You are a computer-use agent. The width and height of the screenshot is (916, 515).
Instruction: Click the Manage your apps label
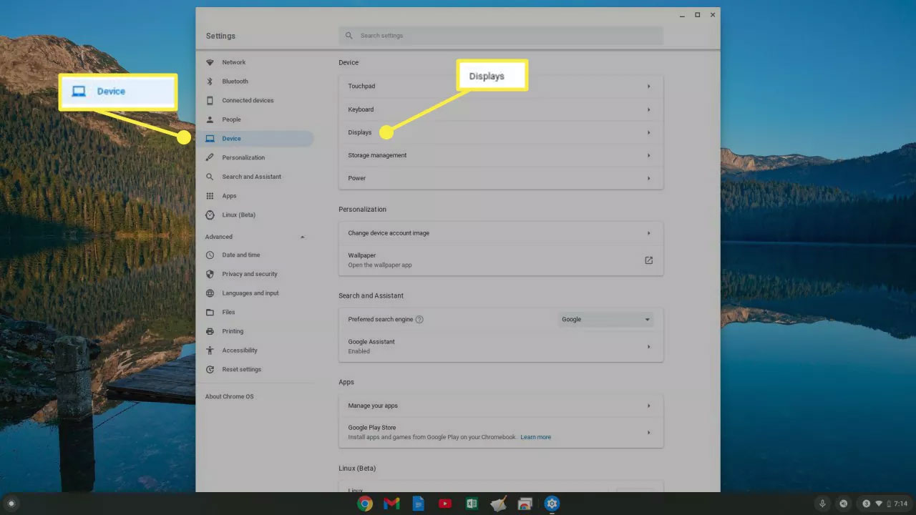pyautogui.click(x=373, y=406)
